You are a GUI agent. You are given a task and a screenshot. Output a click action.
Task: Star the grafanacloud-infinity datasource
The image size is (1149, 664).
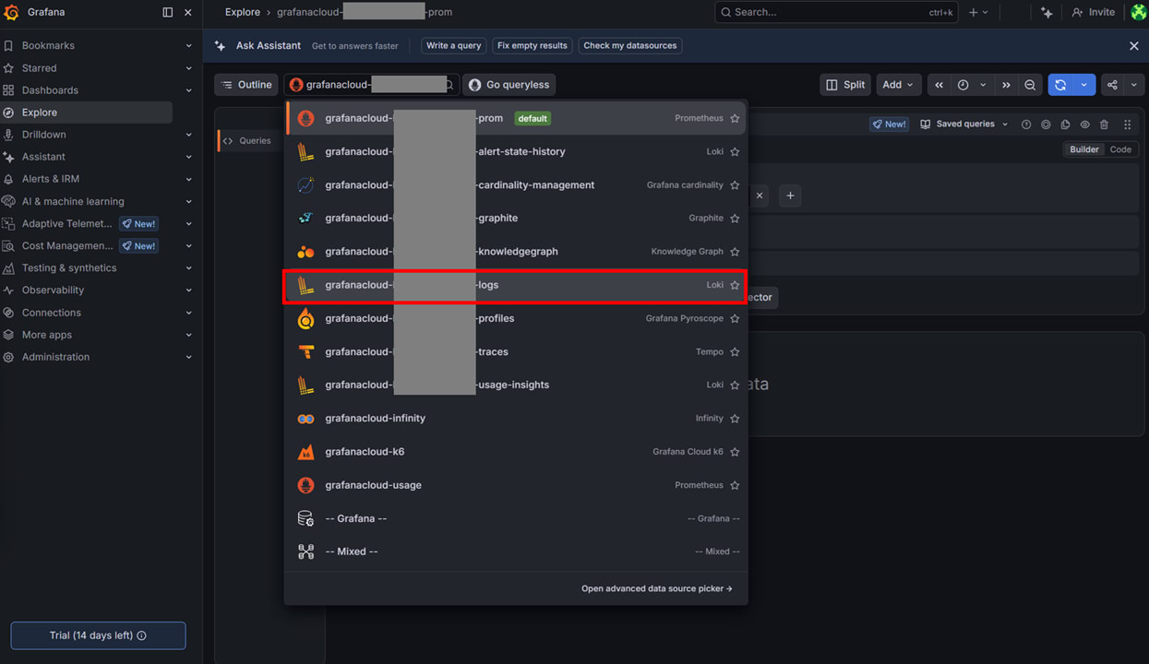[x=735, y=419]
